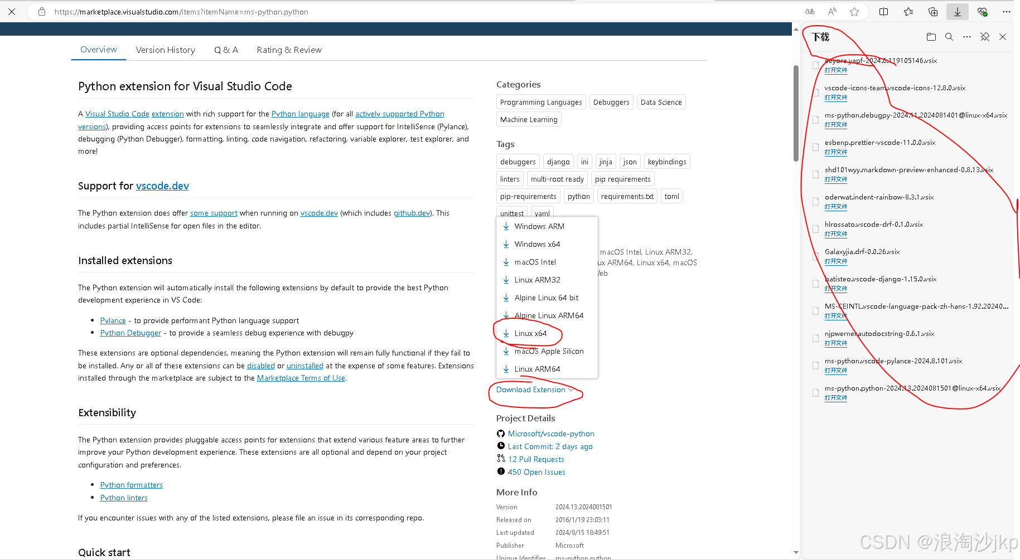Open Microsoft/vscode-python repository link

tap(551, 434)
